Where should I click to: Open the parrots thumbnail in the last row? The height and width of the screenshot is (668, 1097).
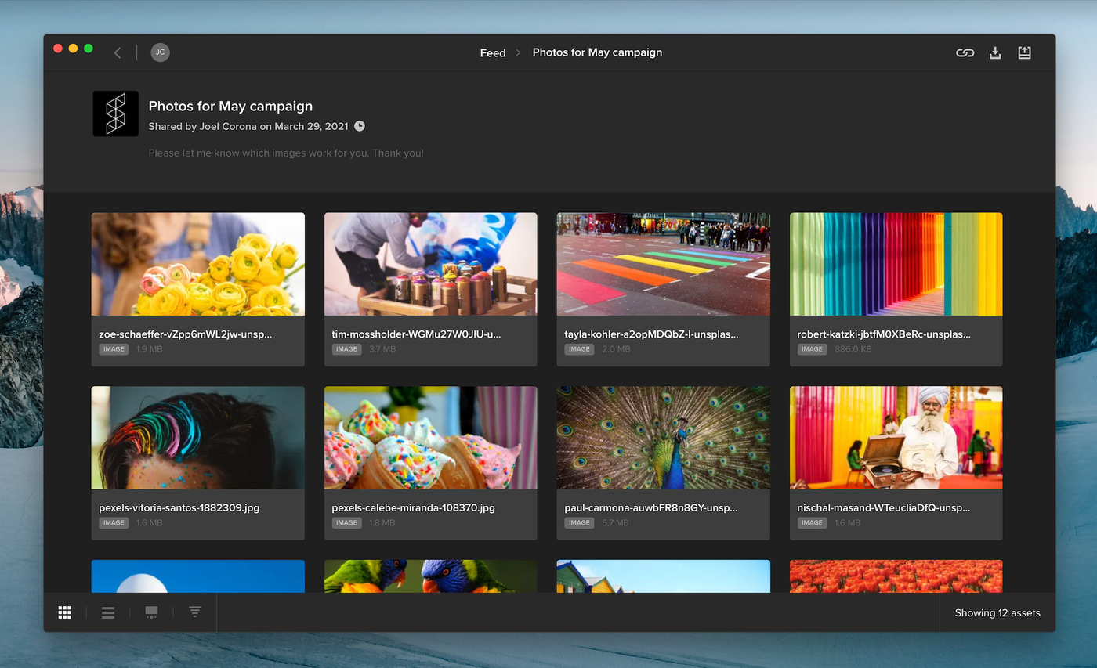(x=431, y=576)
